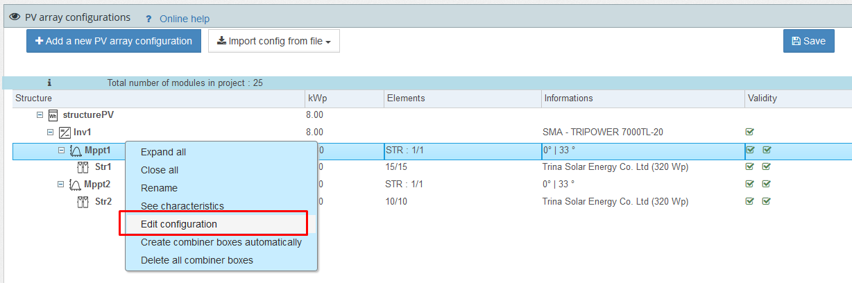This screenshot has width=852, height=283.
Task: Select the Mppt2 tree item
Action: coord(98,184)
